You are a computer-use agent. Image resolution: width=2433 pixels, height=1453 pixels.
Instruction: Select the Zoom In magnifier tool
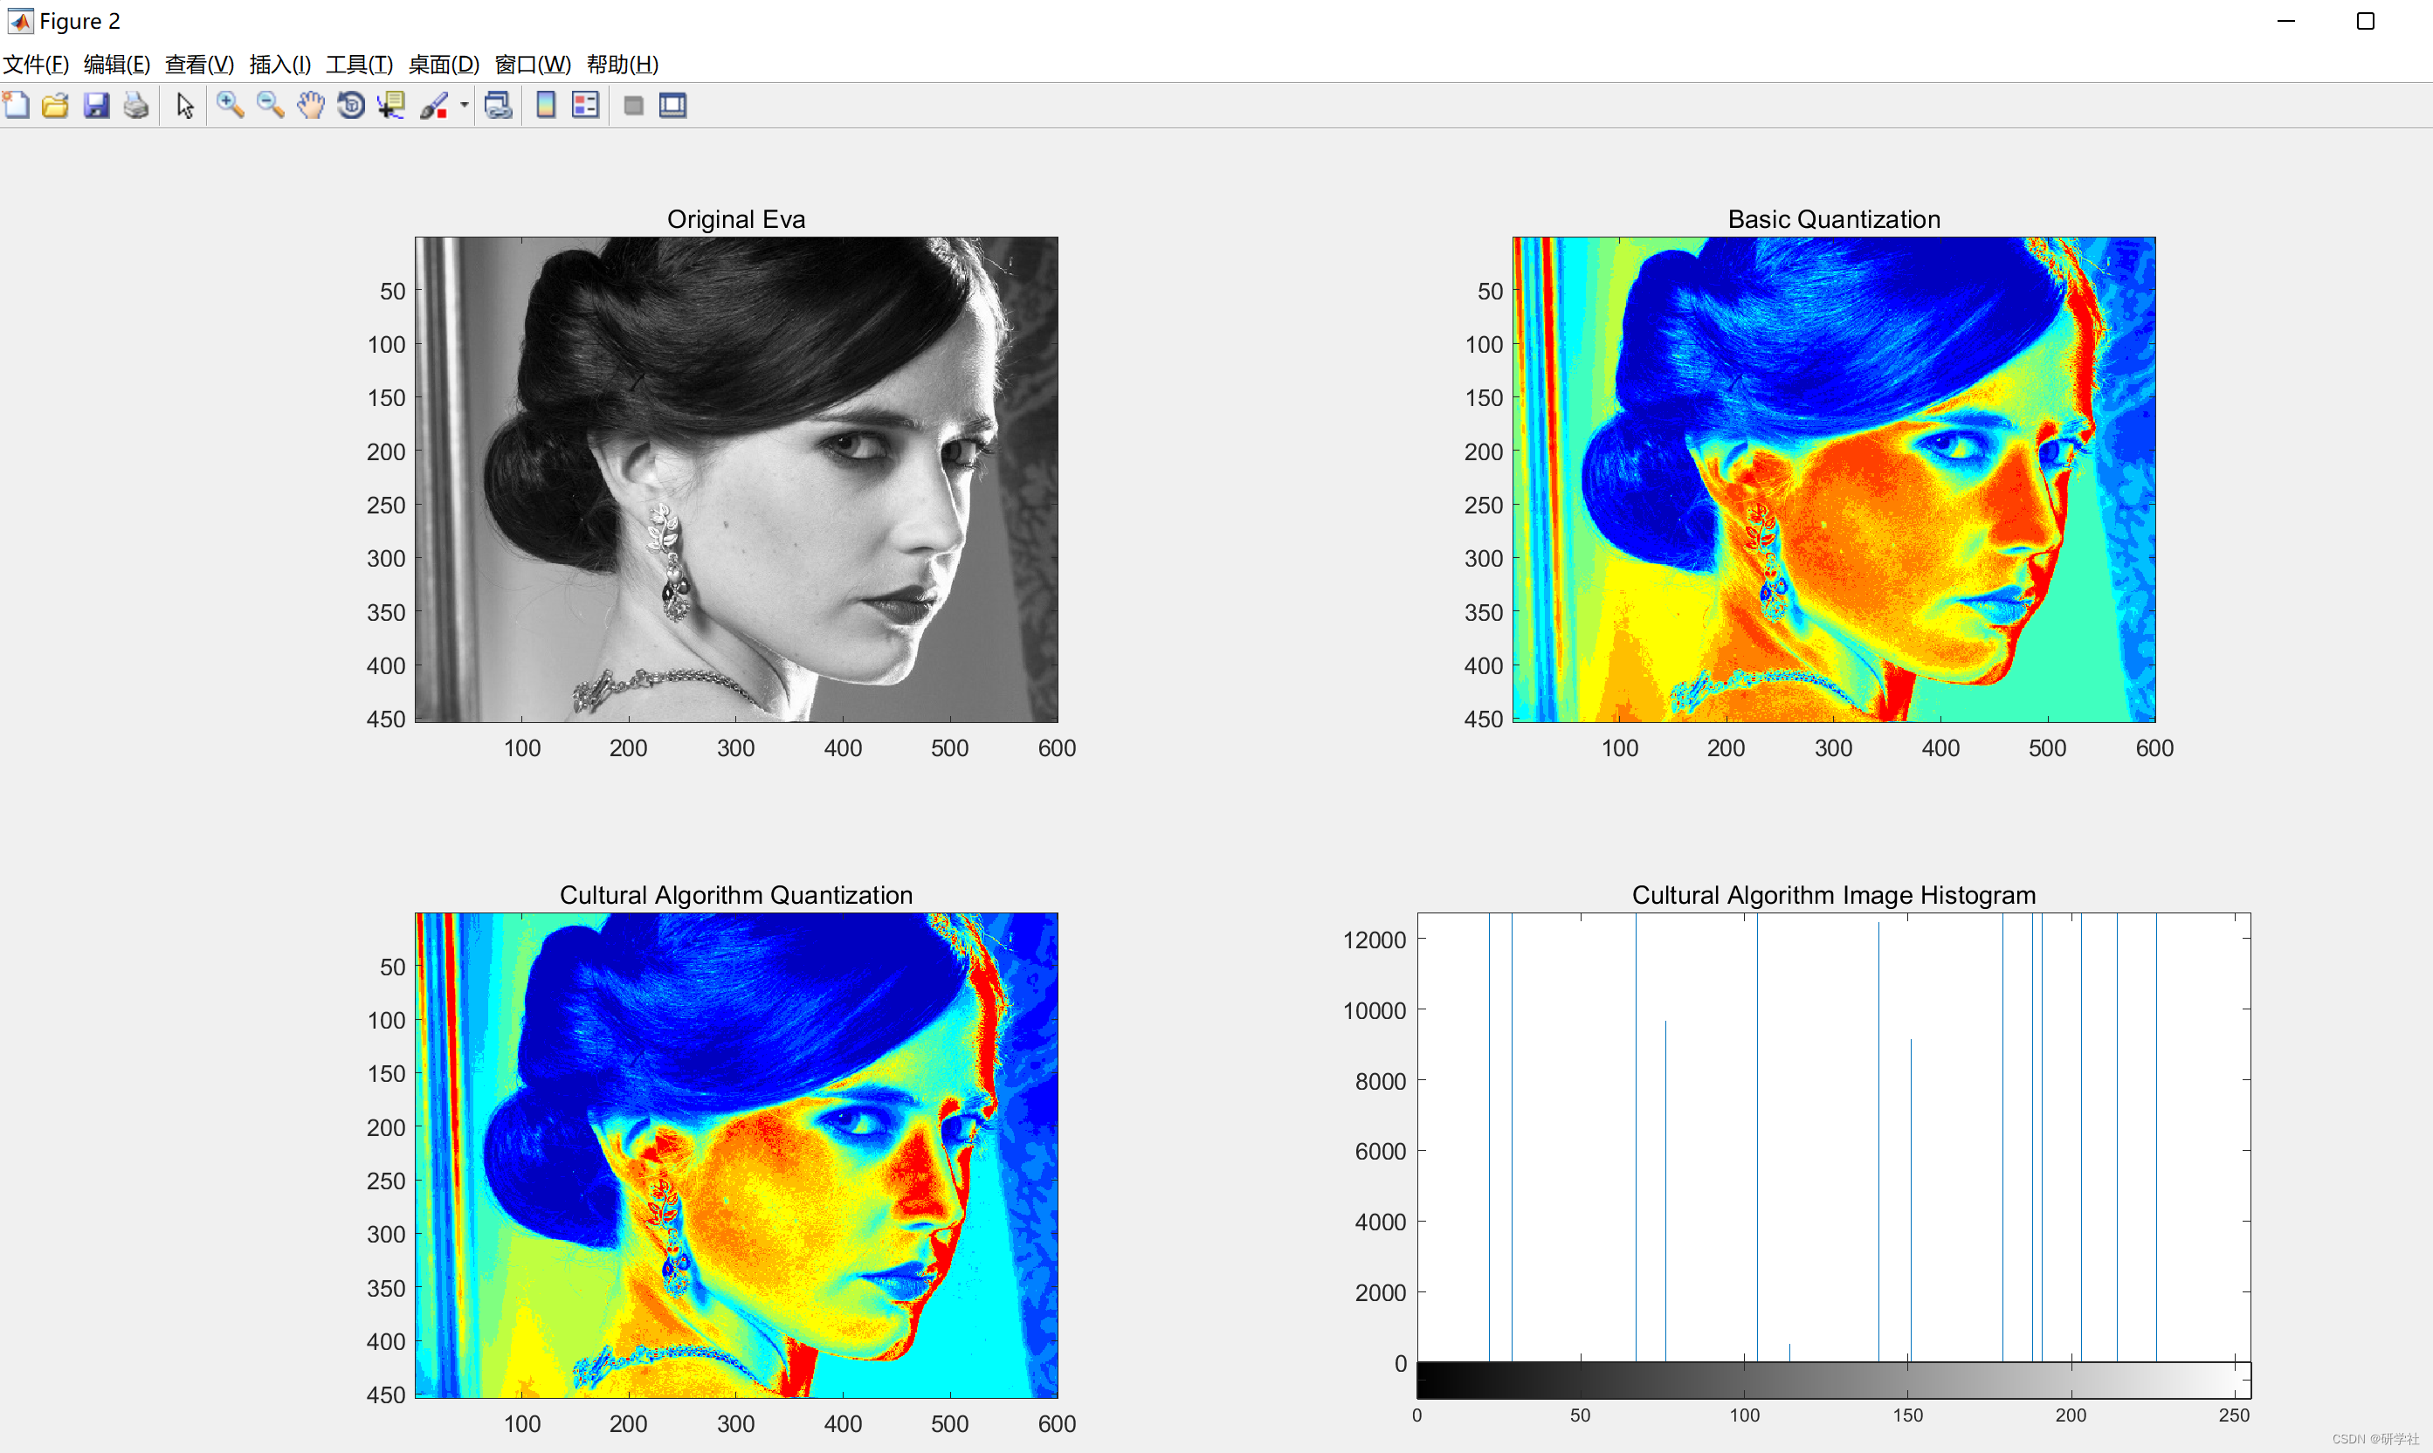(230, 105)
